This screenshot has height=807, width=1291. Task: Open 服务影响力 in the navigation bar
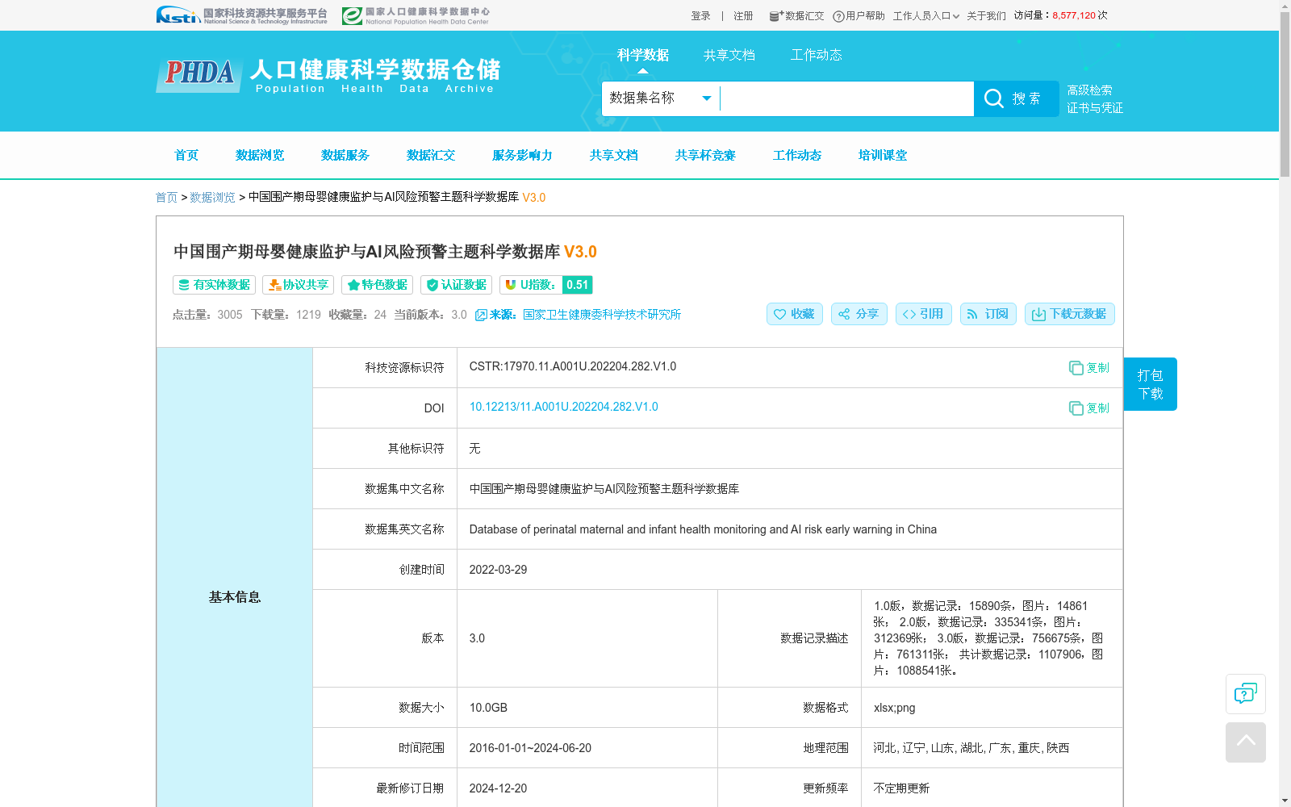[x=522, y=155]
